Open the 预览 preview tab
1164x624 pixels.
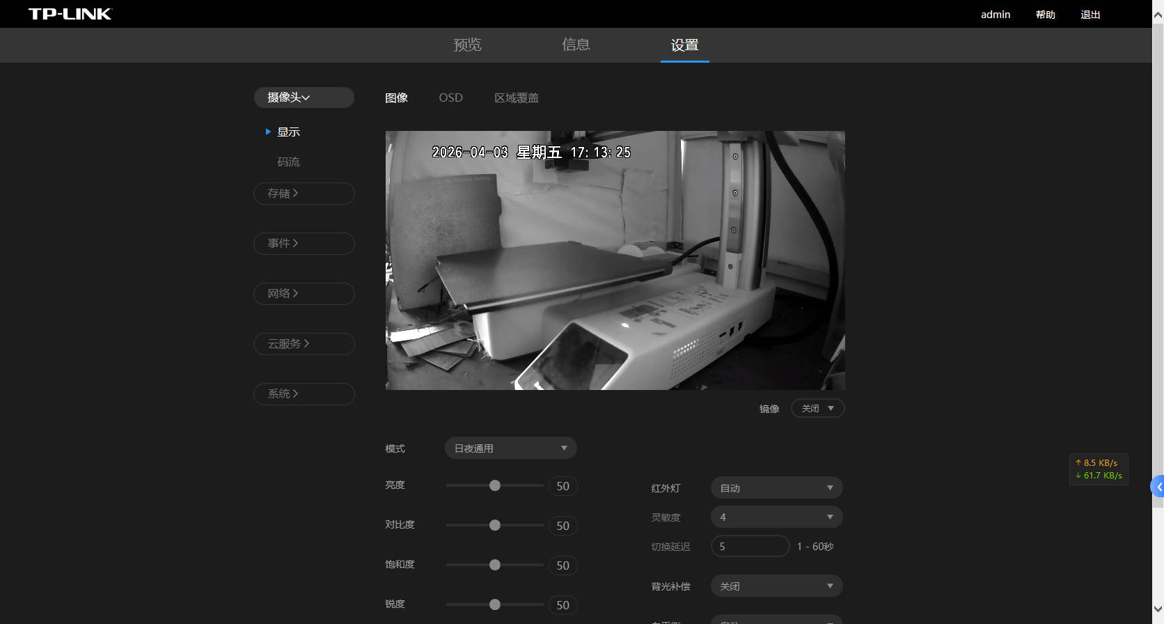coord(467,45)
